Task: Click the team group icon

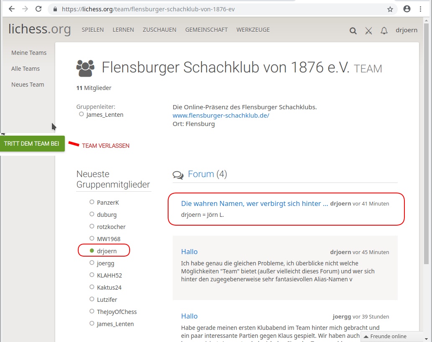Action: click(x=85, y=68)
